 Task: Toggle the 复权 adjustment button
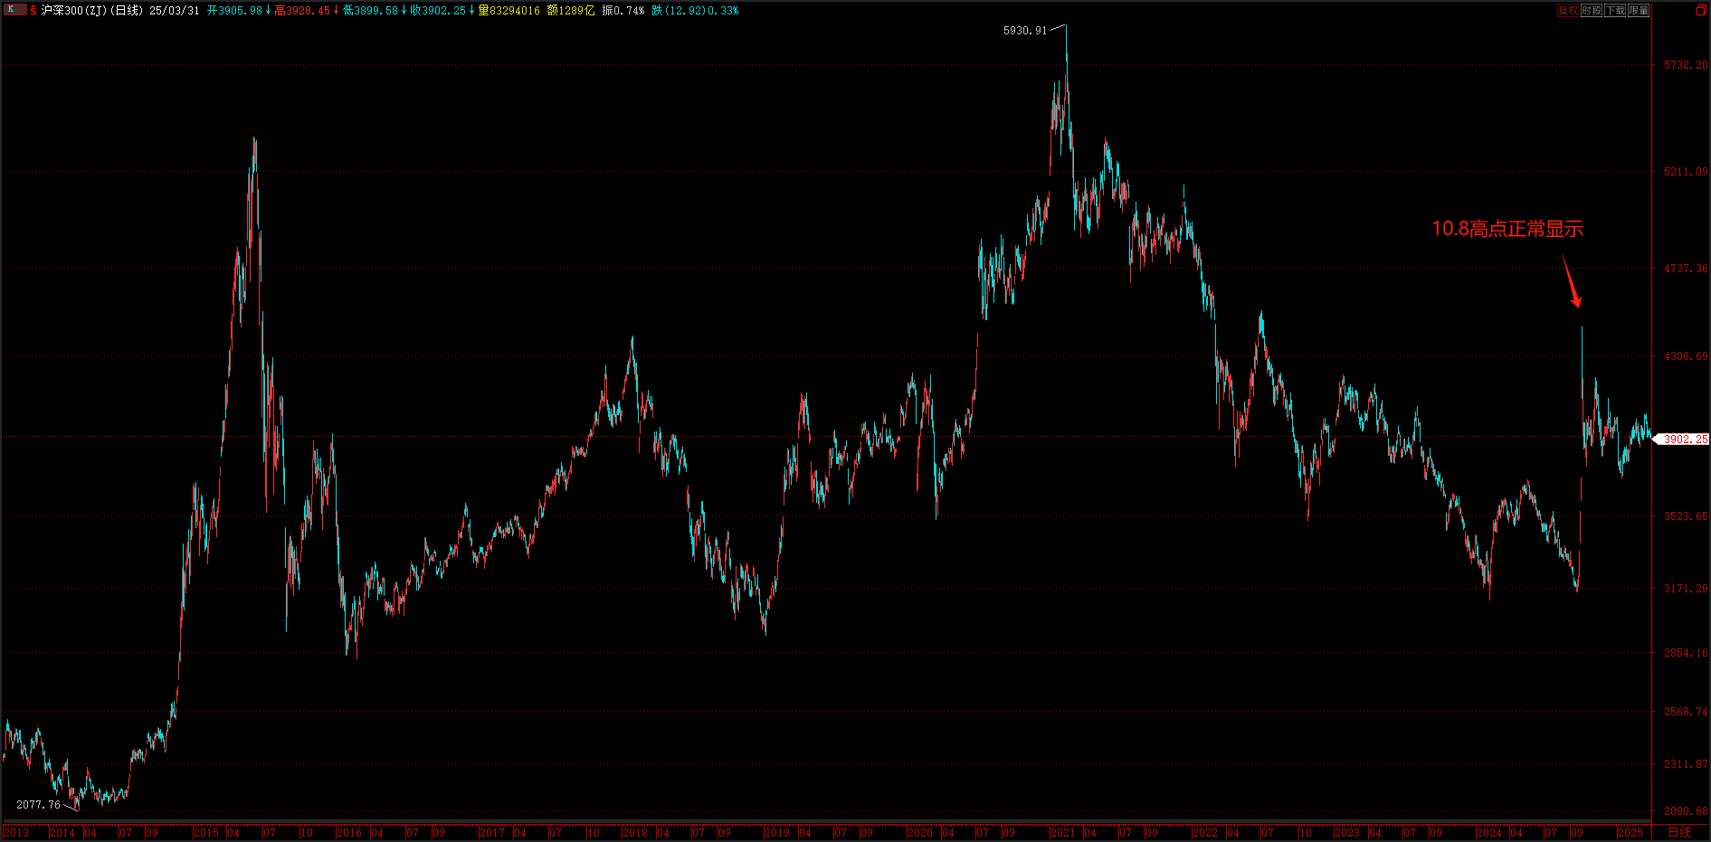(x=1568, y=10)
